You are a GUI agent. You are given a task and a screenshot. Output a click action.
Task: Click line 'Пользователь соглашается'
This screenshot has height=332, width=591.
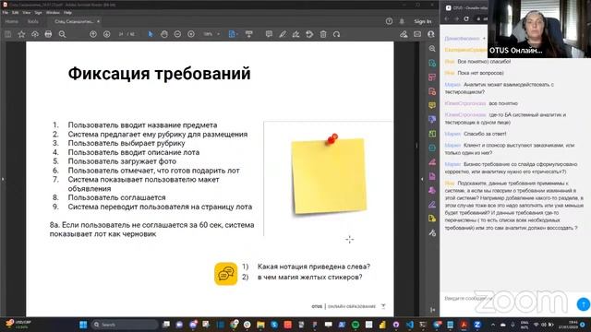coord(117,197)
